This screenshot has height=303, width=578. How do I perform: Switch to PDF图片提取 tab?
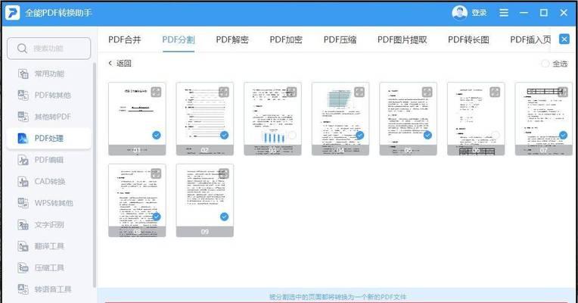(402, 40)
